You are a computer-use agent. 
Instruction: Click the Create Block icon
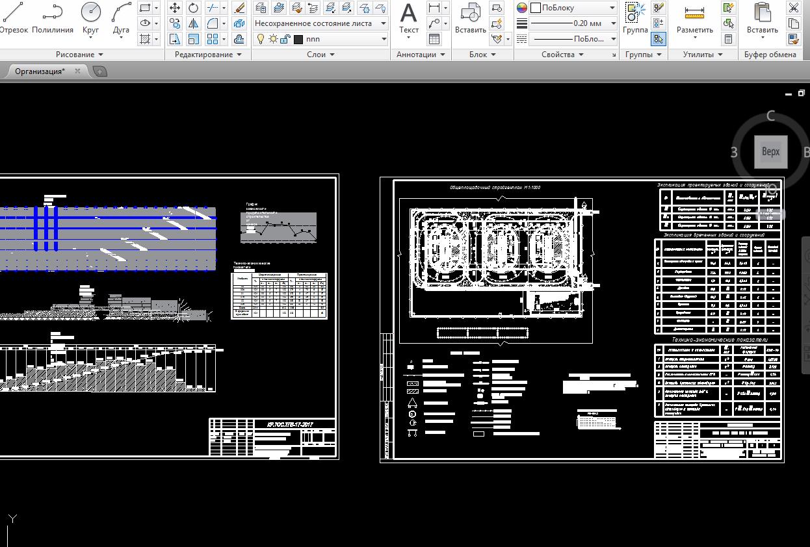click(x=497, y=8)
